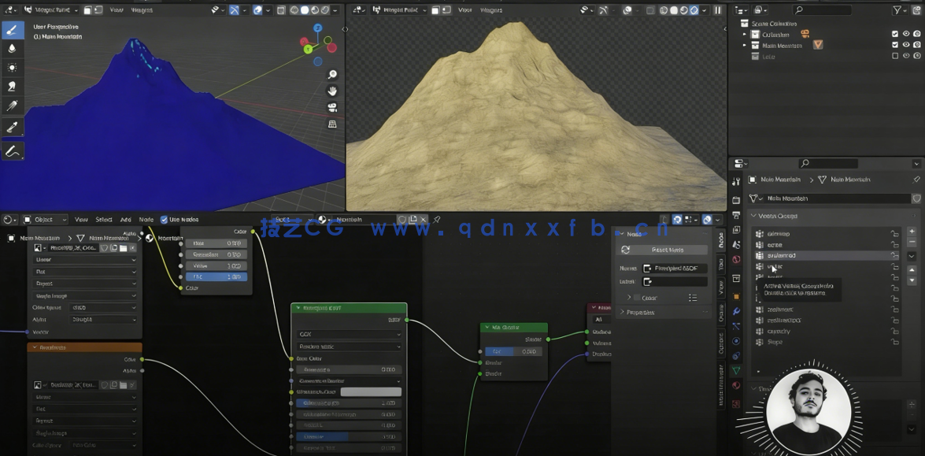Hide the Collection with the eye toggle
The image size is (925, 456).
click(907, 34)
